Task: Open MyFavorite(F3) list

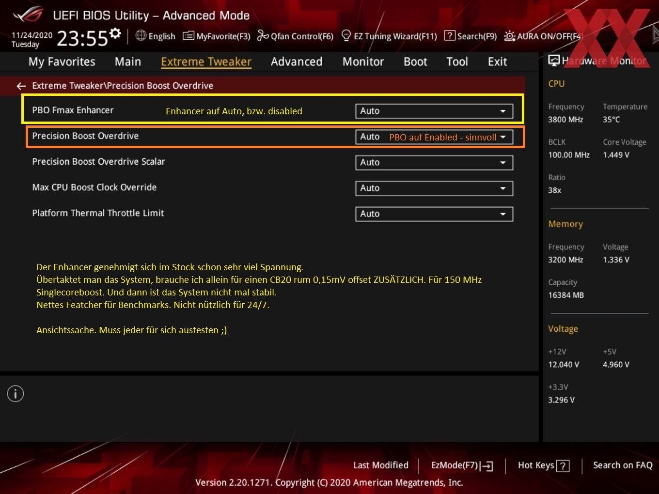Action: tap(216, 36)
